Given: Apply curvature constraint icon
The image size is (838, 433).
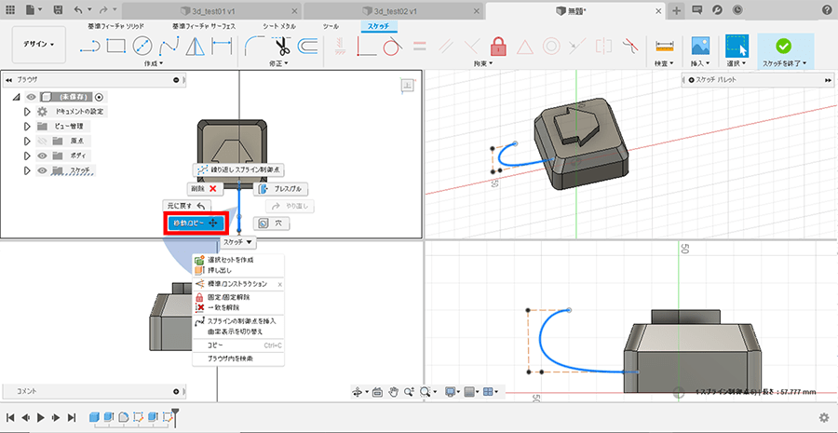Looking at the screenshot, I should [629, 47].
